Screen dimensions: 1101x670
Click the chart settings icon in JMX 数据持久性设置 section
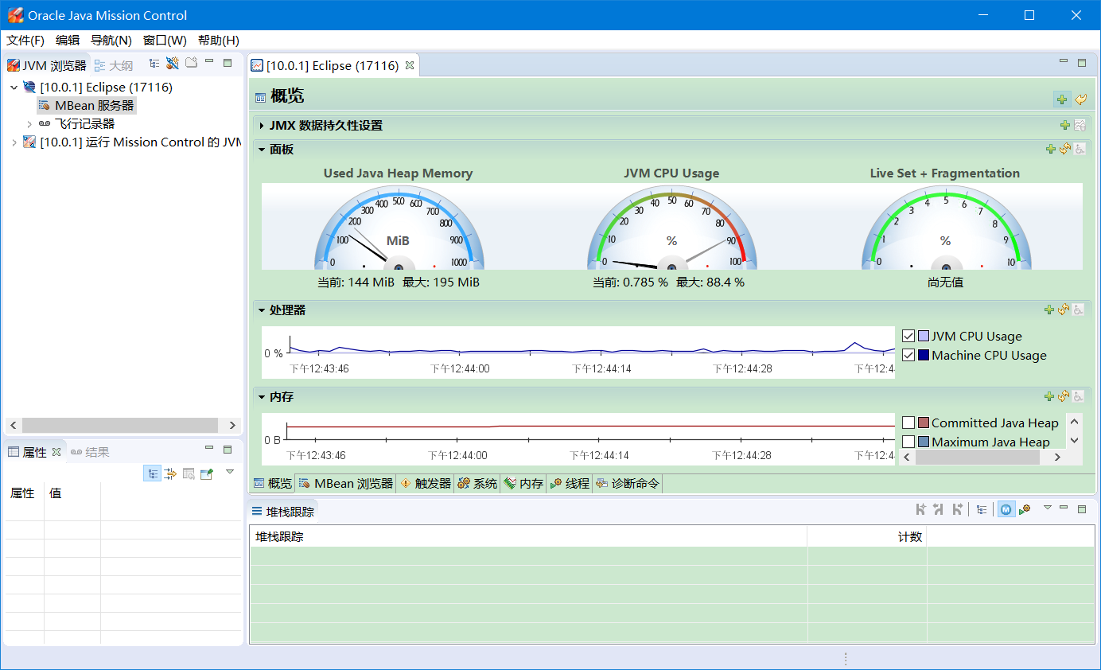point(1080,125)
